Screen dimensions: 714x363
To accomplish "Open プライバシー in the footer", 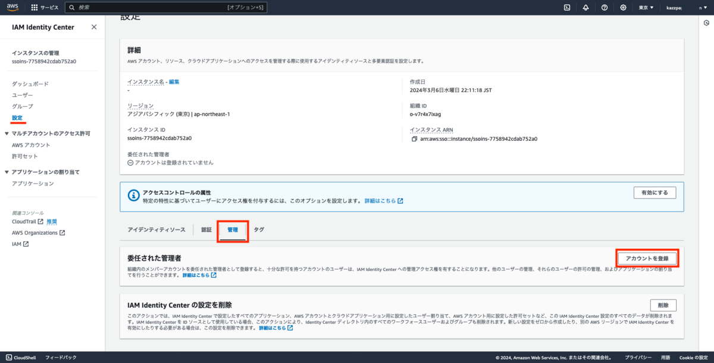I will (x=637, y=358).
